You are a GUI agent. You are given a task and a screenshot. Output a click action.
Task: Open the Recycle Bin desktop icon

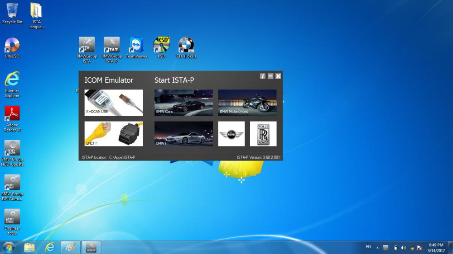pos(12,13)
